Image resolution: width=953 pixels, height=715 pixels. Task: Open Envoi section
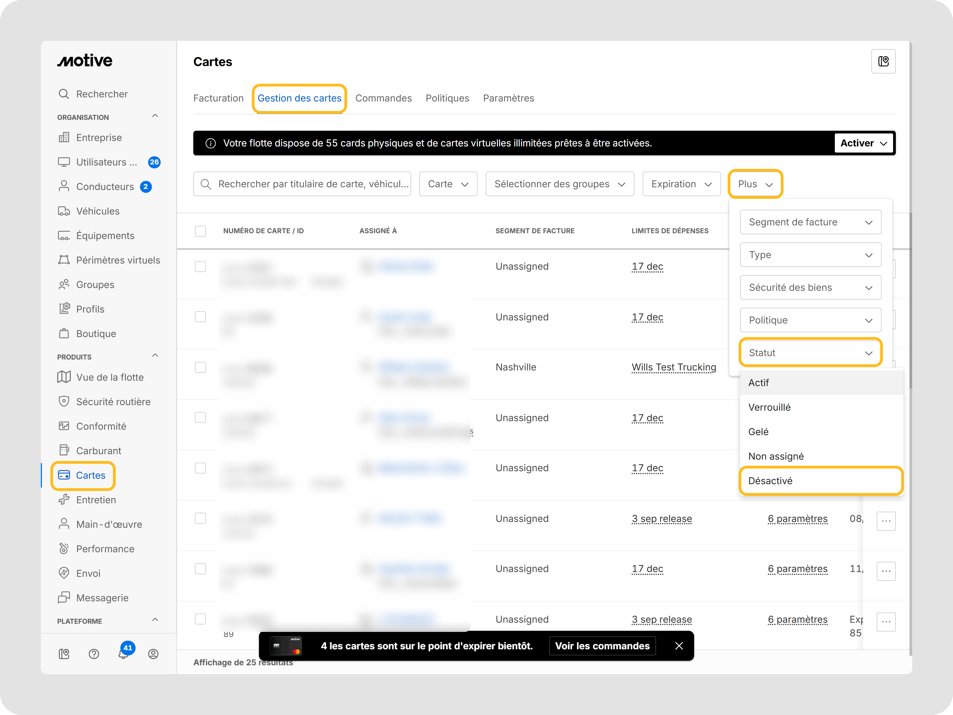coord(79,573)
